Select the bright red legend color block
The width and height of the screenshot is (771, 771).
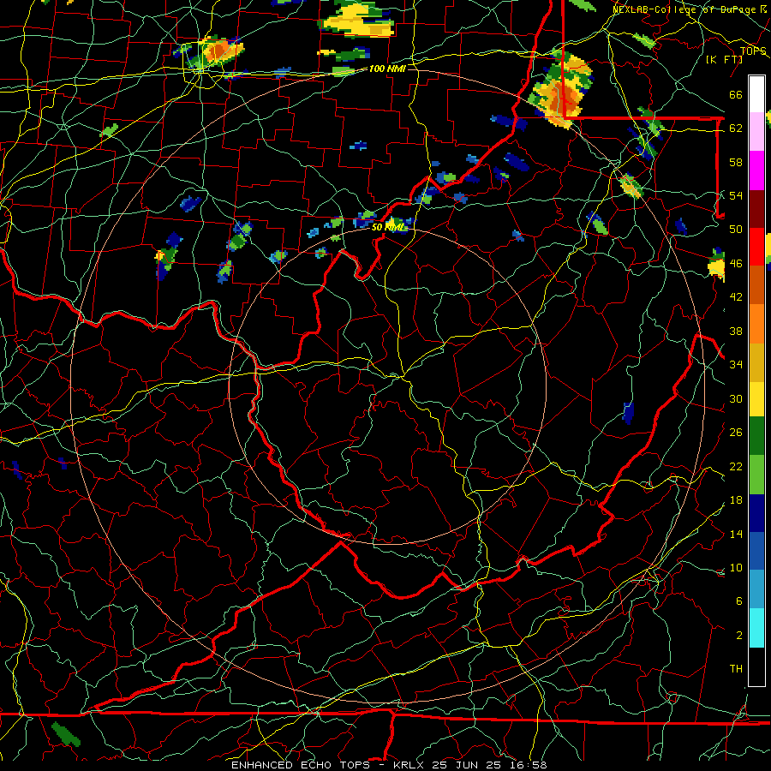pos(756,247)
